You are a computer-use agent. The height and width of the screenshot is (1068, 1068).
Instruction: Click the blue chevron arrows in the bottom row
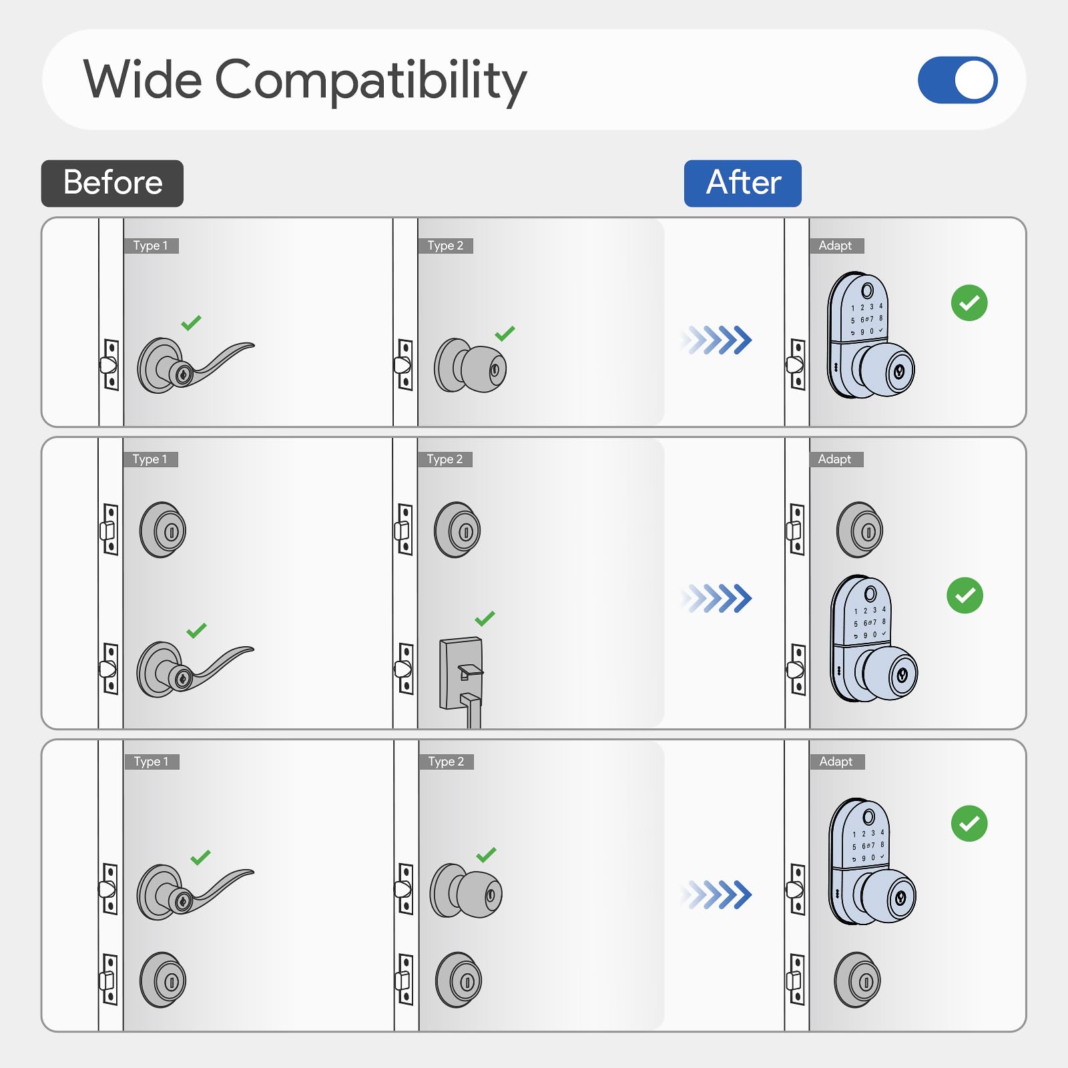(x=718, y=894)
